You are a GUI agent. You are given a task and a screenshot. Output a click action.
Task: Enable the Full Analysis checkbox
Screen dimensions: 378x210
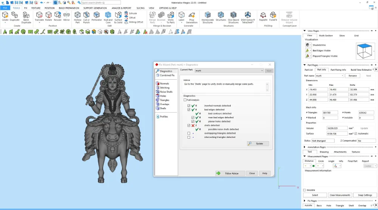tap(185, 100)
